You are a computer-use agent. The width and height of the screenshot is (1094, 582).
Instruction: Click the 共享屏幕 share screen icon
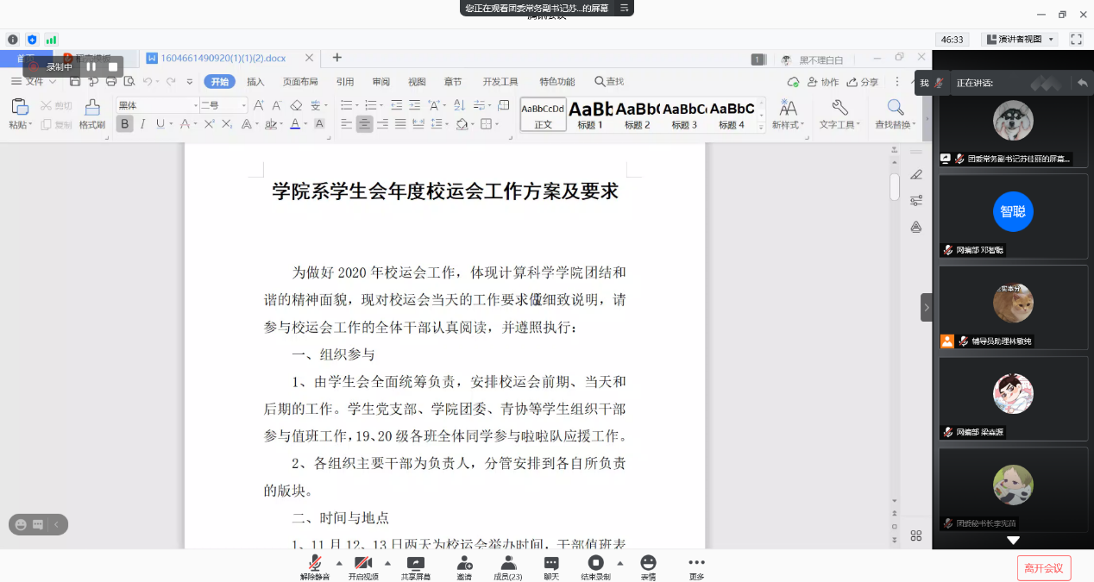(x=415, y=566)
